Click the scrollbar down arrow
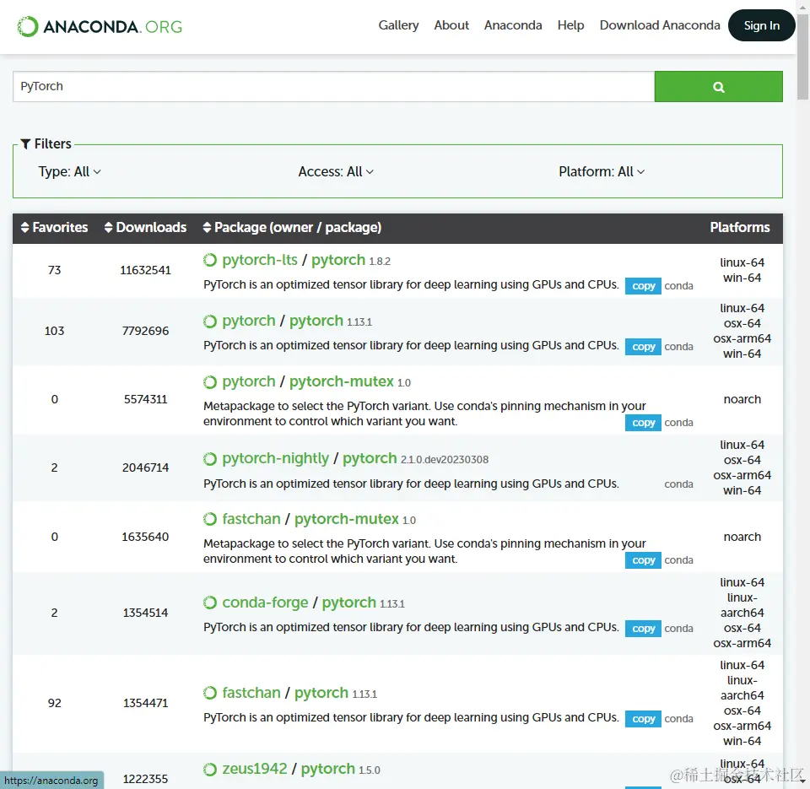The width and height of the screenshot is (810, 789). (802, 781)
